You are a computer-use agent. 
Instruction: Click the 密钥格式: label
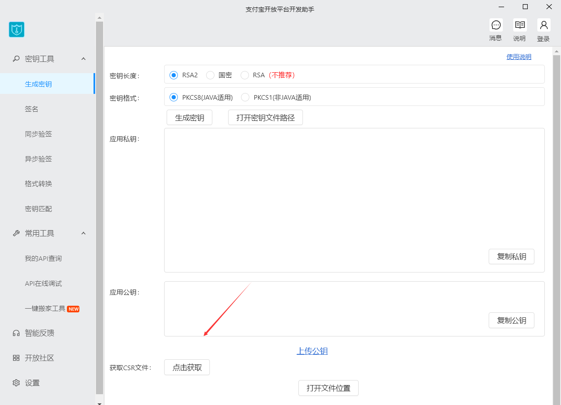pyautogui.click(x=125, y=98)
